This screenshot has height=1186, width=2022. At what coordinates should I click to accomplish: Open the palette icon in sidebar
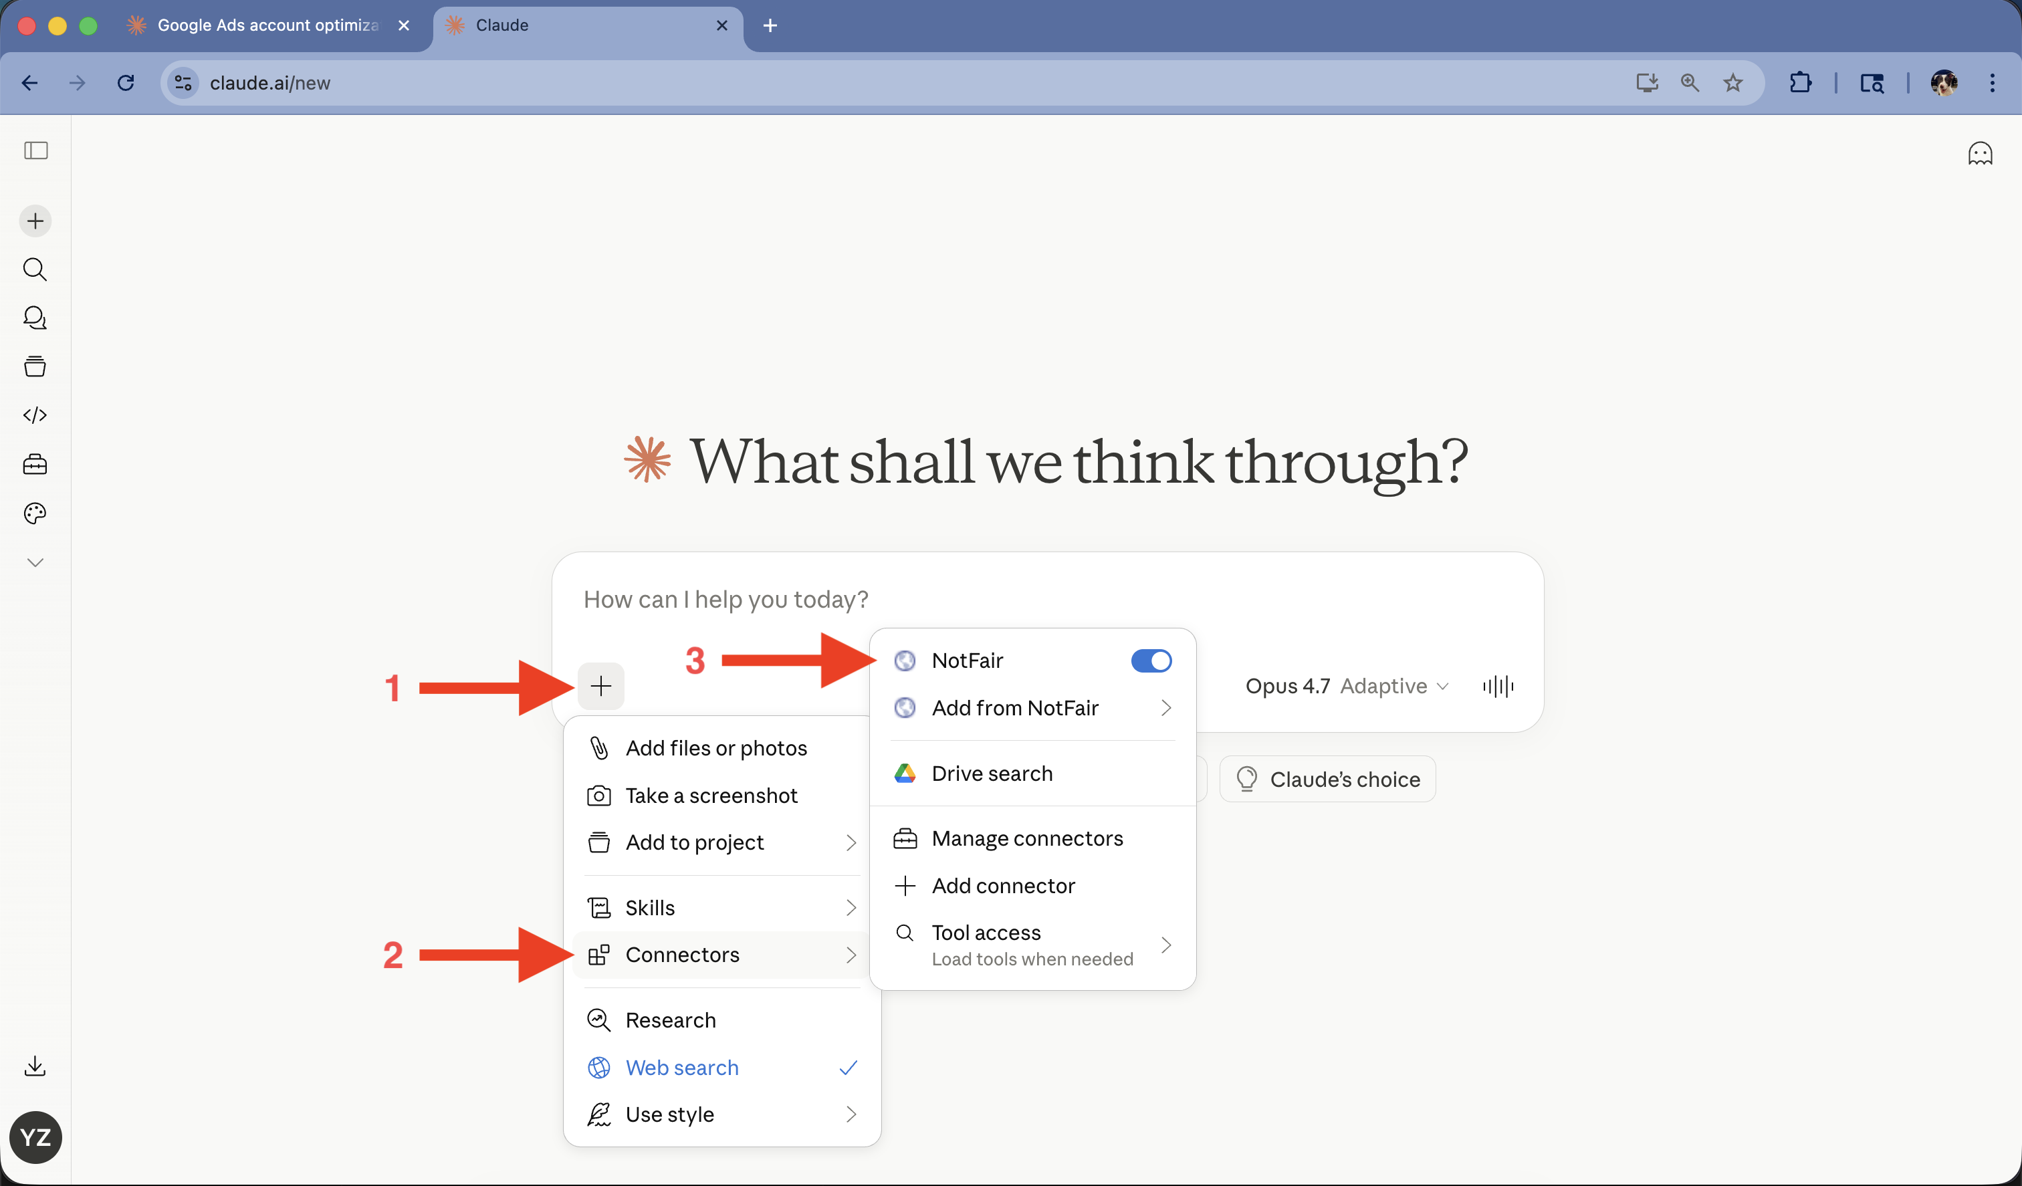[35, 513]
